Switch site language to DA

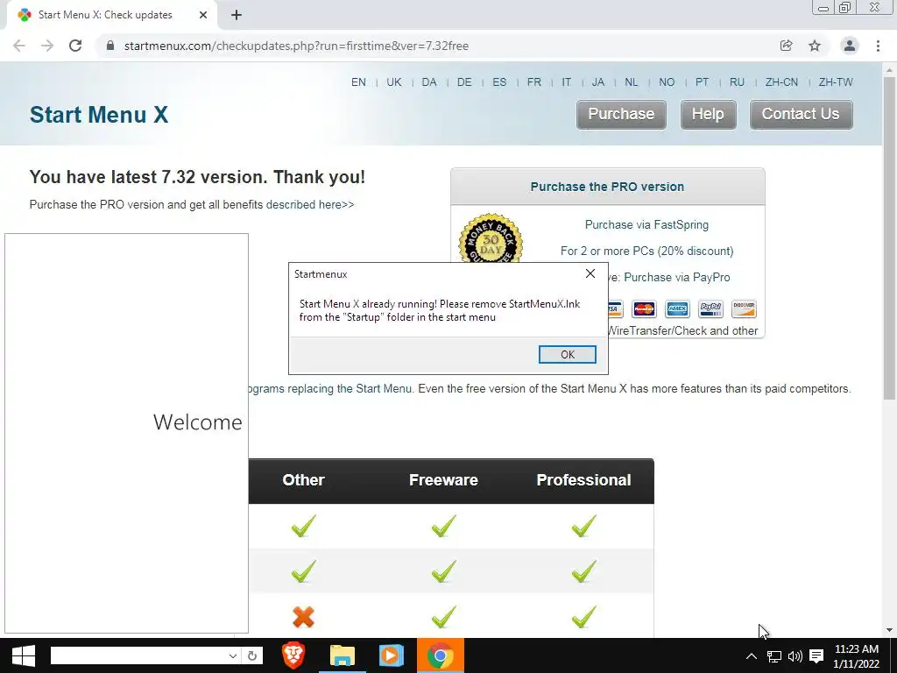click(x=429, y=82)
